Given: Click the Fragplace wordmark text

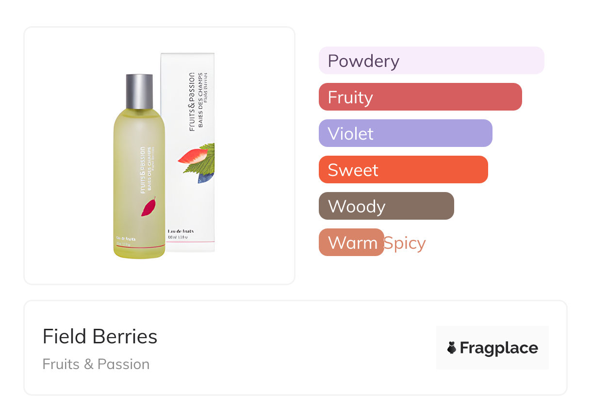Looking at the screenshot, I should pos(499,348).
